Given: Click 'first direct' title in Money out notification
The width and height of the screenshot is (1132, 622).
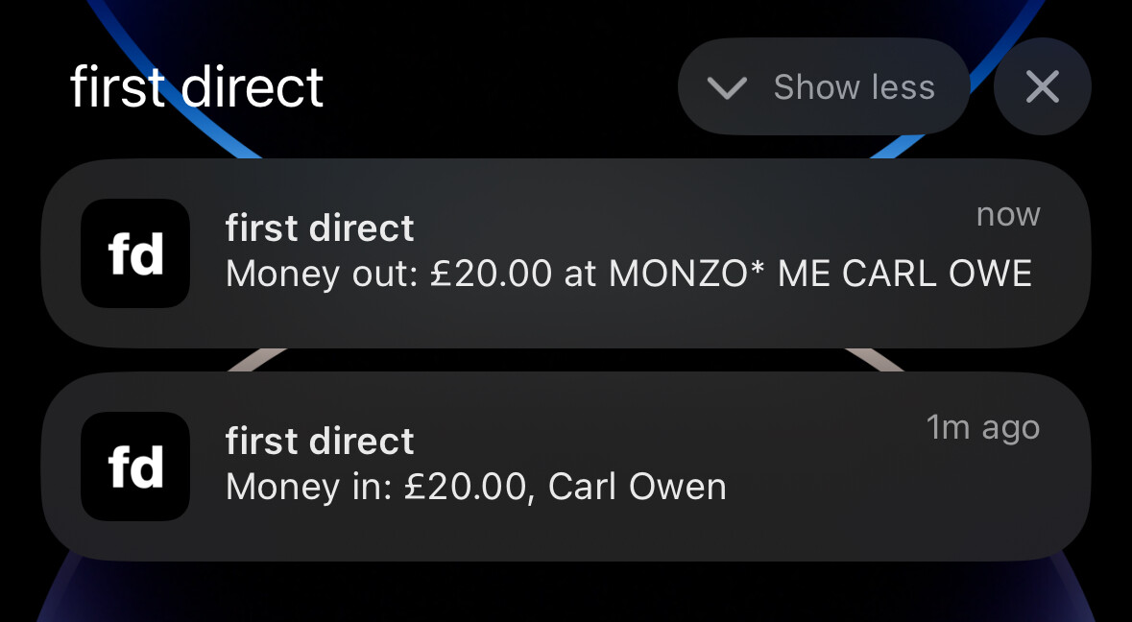Looking at the screenshot, I should coord(320,229).
